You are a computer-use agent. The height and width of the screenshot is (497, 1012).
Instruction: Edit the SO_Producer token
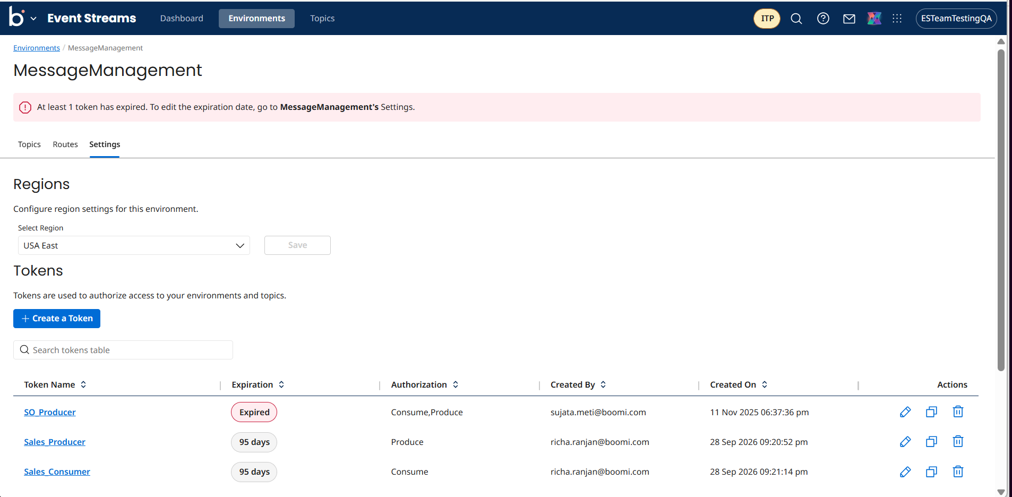(x=905, y=412)
